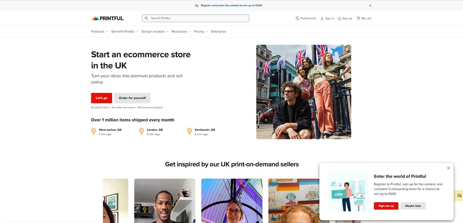Click the Kenilworth location pin
The height and width of the screenshot is (223, 463).
pyautogui.click(x=189, y=132)
